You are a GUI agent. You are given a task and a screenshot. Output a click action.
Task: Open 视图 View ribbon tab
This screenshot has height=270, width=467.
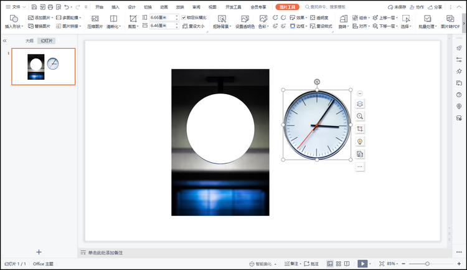coord(212,7)
